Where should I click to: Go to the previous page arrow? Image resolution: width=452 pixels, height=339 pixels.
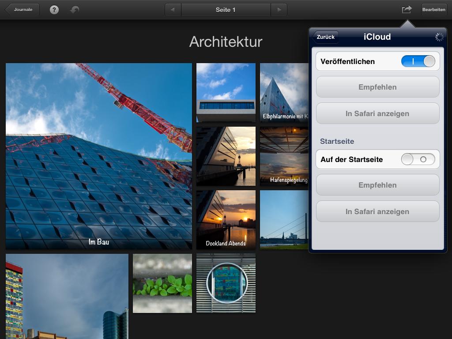(173, 10)
